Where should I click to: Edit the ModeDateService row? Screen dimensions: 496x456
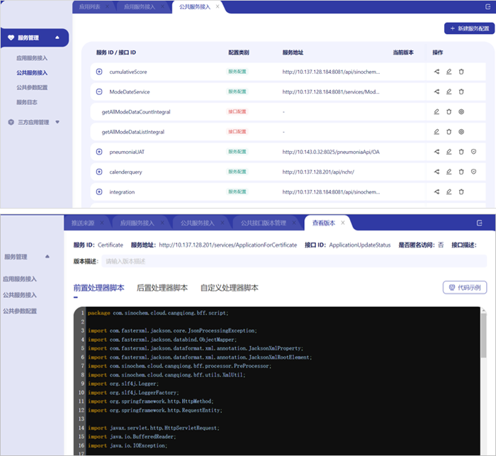(x=449, y=91)
